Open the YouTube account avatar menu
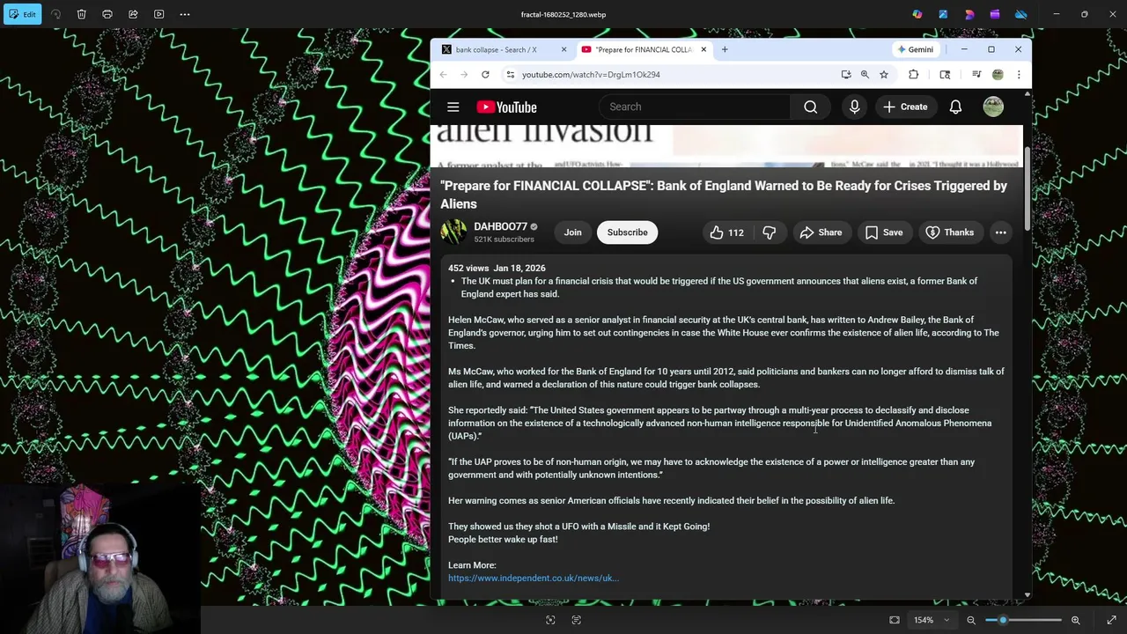 click(993, 107)
